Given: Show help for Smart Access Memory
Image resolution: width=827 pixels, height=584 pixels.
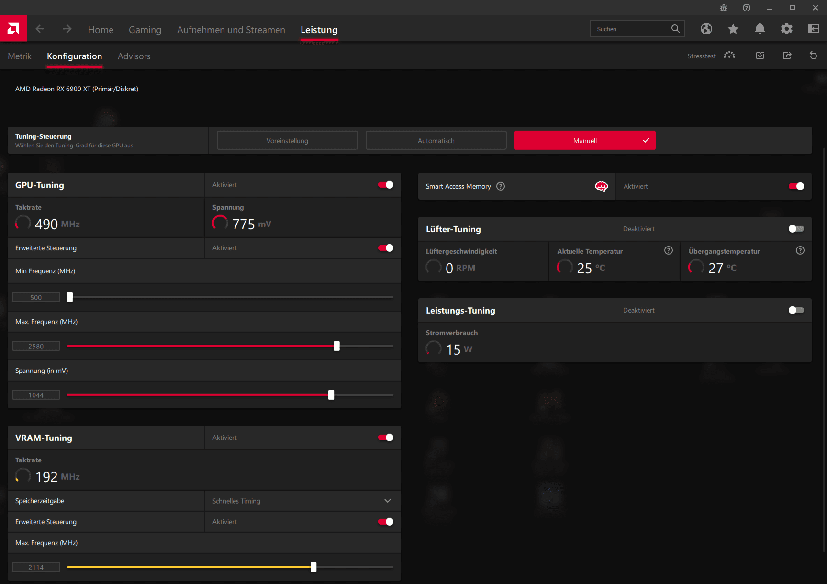Looking at the screenshot, I should click(501, 186).
